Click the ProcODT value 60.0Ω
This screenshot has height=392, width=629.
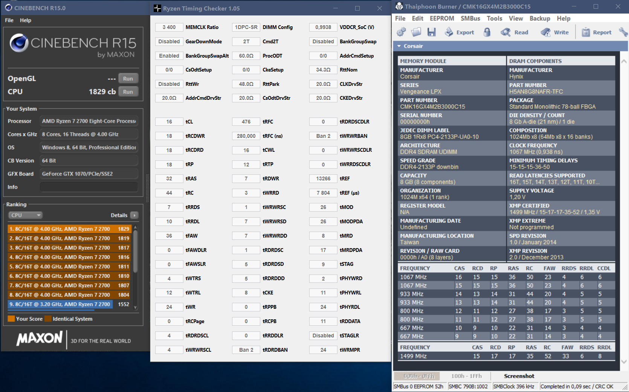tap(246, 56)
